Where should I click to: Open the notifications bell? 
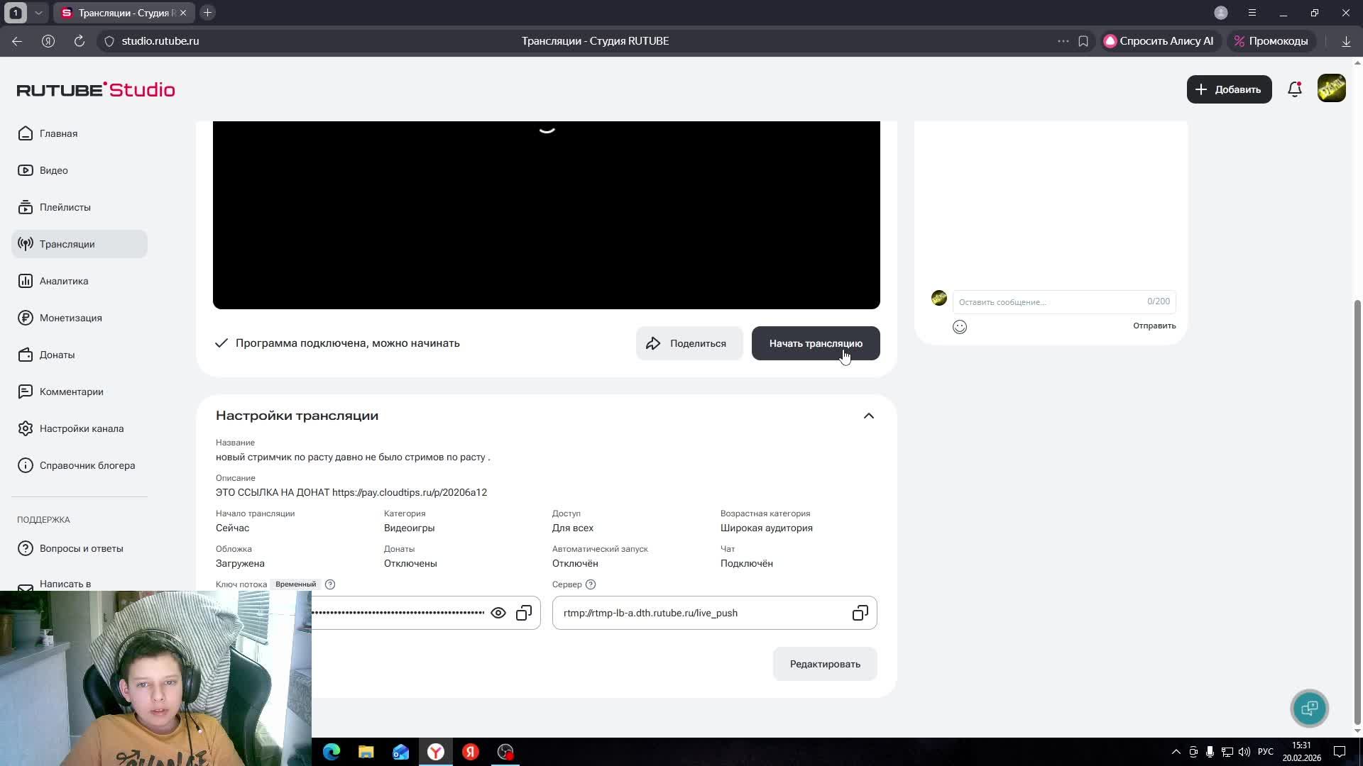click(1294, 89)
